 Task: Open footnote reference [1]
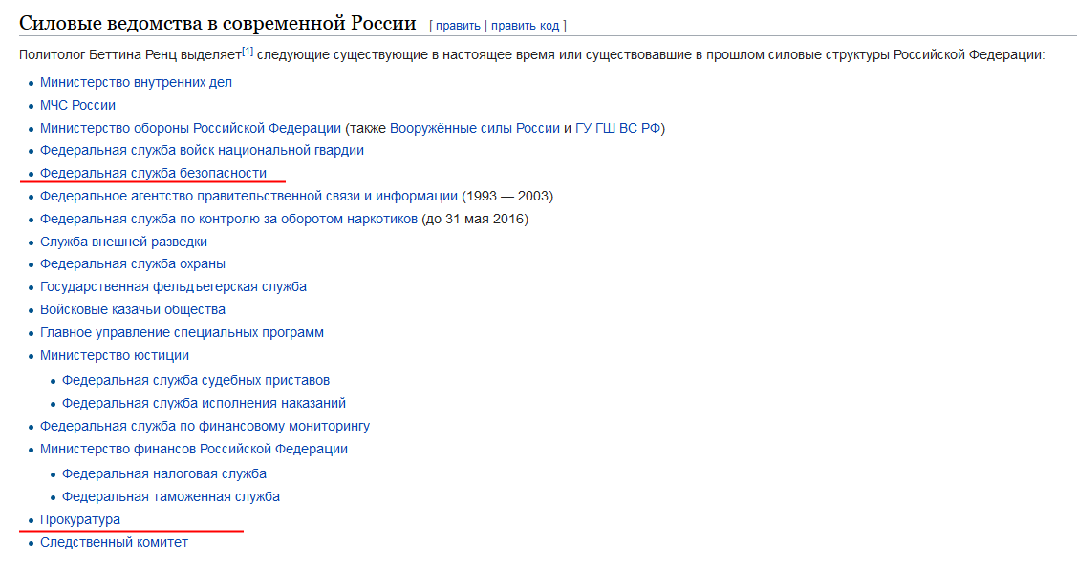[x=248, y=51]
